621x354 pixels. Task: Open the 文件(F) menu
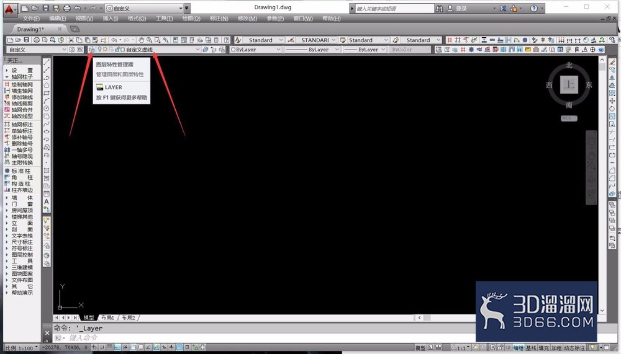(x=31, y=19)
